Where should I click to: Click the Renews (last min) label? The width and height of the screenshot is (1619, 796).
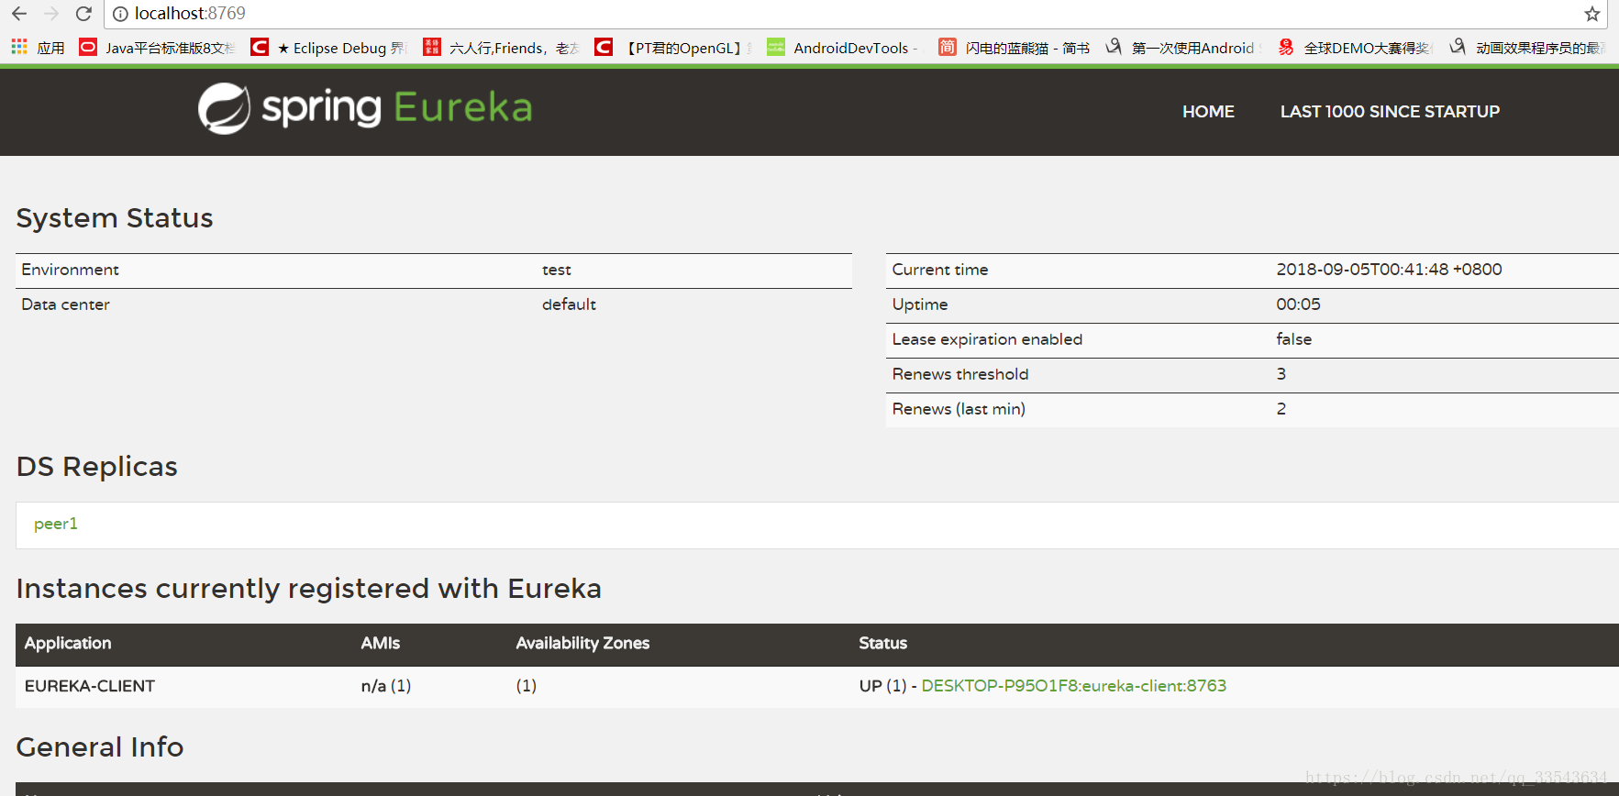point(959,409)
